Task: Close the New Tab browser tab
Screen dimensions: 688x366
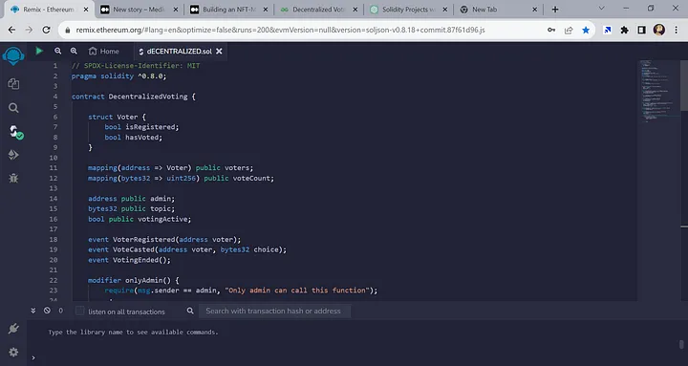Action: pos(535,10)
